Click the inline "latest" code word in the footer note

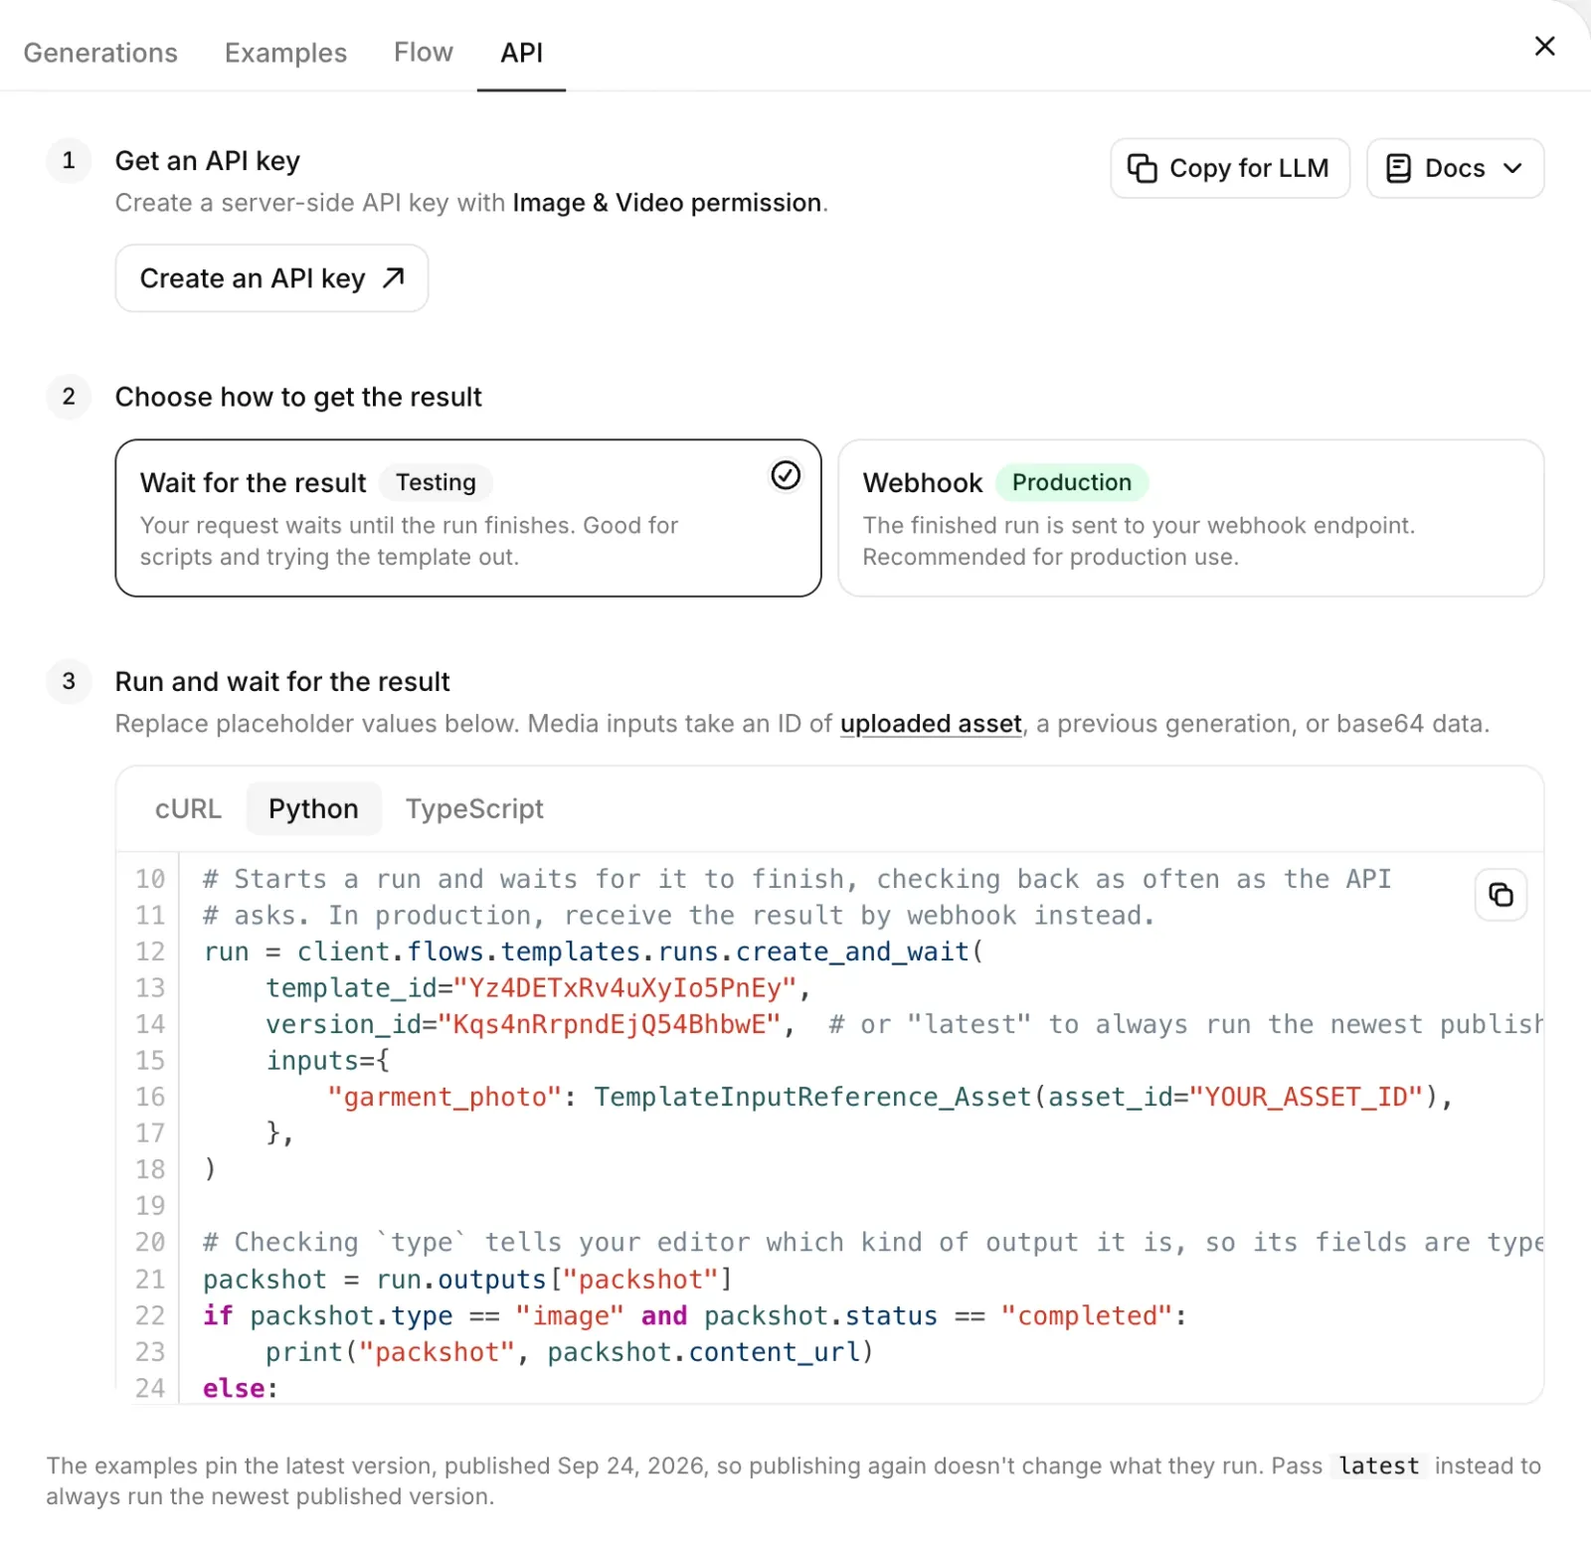1378,1466
